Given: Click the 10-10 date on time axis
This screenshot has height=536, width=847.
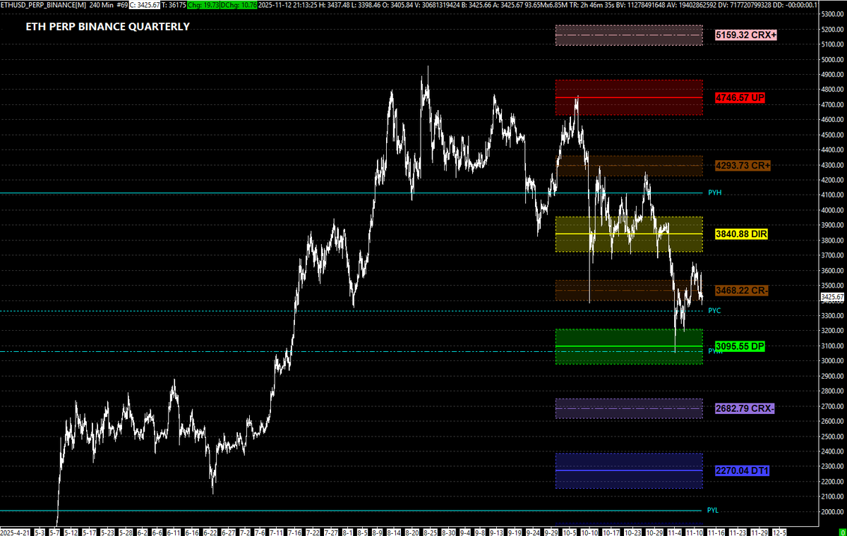Looking at the screenshot, I should pyautogui.click(x=589, y=531).
